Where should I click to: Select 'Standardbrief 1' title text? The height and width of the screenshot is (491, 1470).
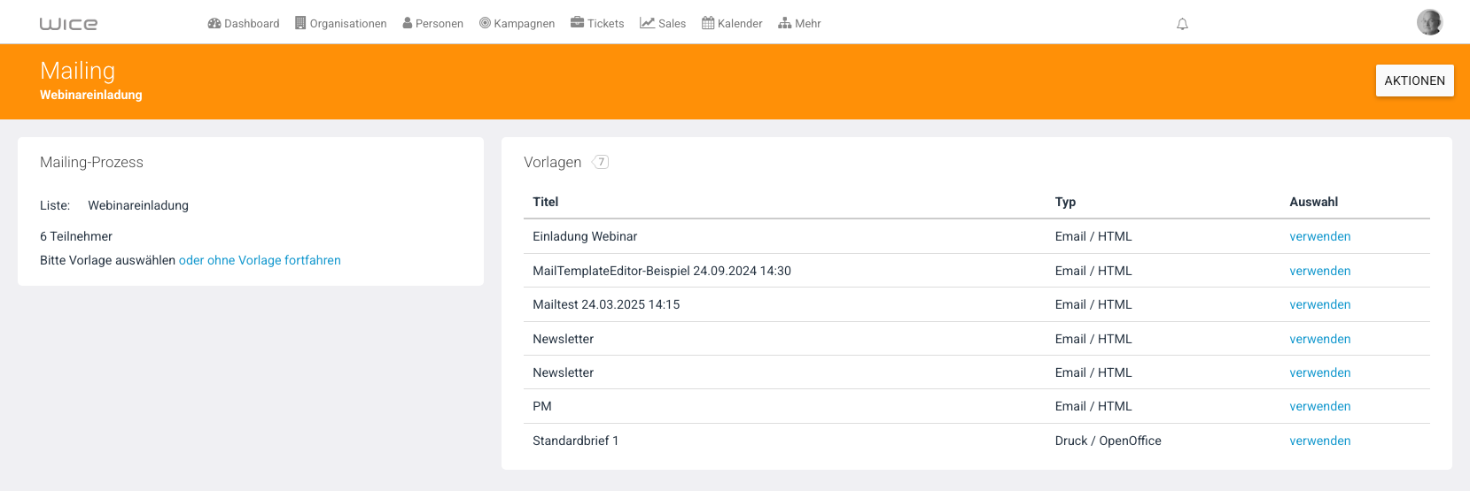[576, 441]
